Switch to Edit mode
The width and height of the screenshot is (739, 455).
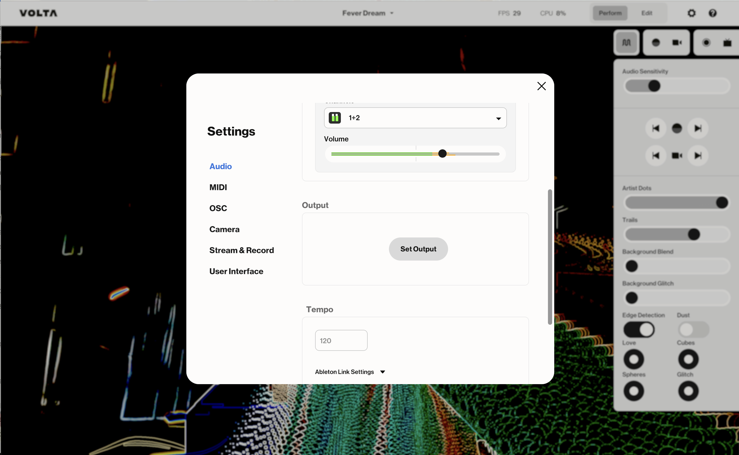click(x=646, y=13)
